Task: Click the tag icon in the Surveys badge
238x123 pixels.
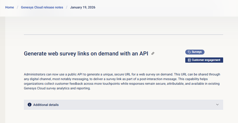Action: tap(189, 52)
